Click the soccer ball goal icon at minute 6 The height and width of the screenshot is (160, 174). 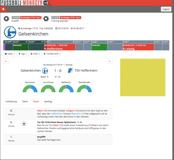point(24,124)
